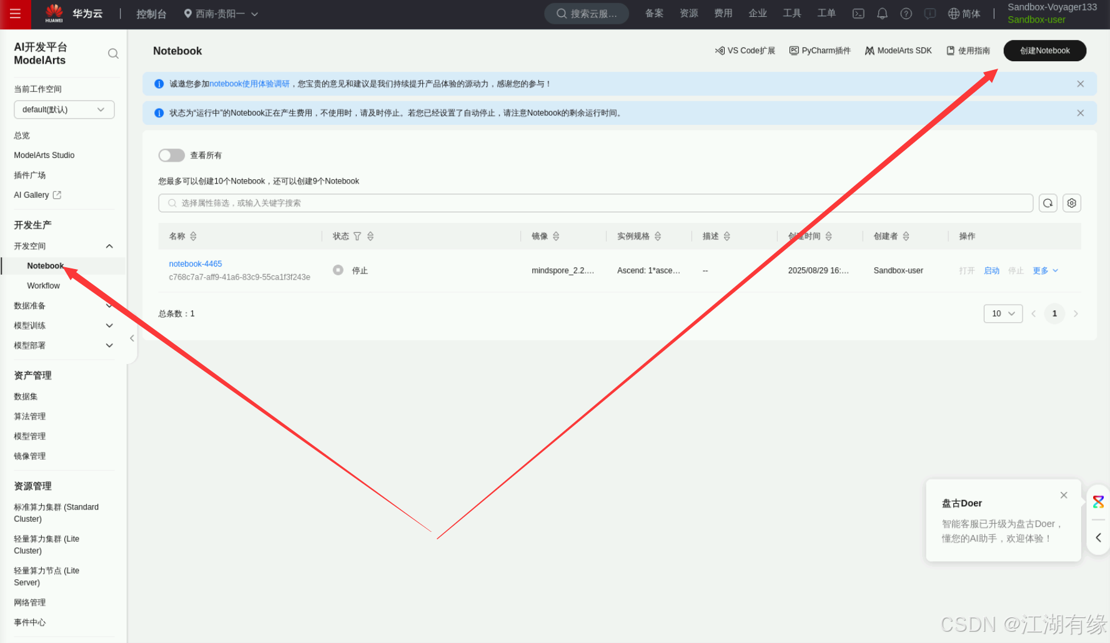Open the 盘古Doer assistant icon
The height and width of the screenshot is (643, 1110).
point(1098,501)
